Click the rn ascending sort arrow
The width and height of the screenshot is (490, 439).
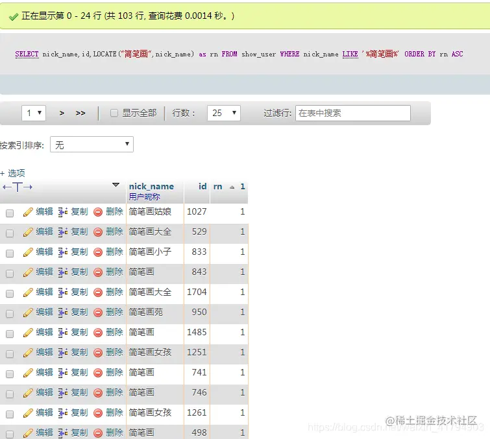tap(232, 187)
